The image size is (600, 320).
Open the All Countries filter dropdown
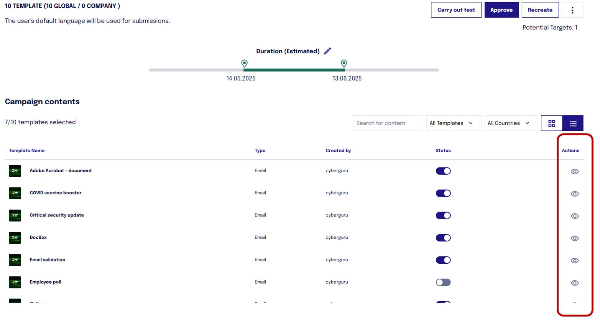[511, 123]
